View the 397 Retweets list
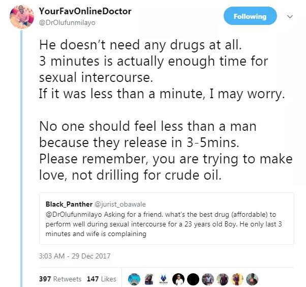Viewport: 306px width, 287px height. pyautogui.click(x=60, y=279)
